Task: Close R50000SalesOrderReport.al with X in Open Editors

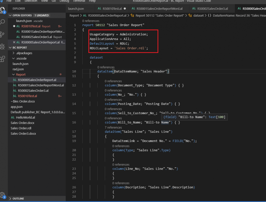Action: pyautogui.click(x=14, y=42)
